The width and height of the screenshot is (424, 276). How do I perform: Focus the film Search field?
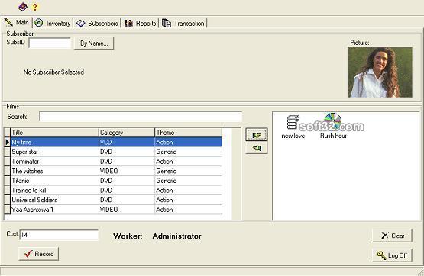click(141, 117)
